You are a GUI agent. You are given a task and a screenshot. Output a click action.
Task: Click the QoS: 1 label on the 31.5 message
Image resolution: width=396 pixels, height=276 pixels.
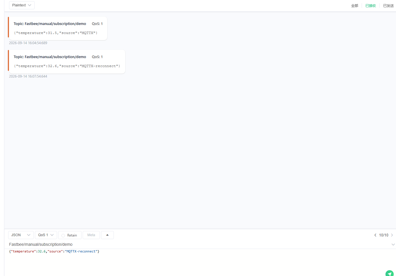click(x=97, y=24)
